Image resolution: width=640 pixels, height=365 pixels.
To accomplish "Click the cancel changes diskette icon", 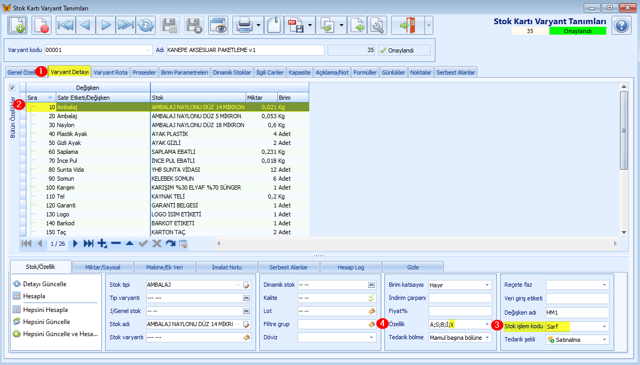I will click(x=194, y=25).
